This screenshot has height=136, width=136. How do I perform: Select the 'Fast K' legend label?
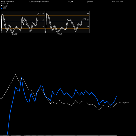5,6
